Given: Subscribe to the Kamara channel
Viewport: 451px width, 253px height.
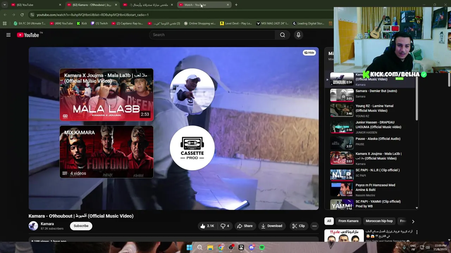Looking at the screenshot, I should click(81, 226).
